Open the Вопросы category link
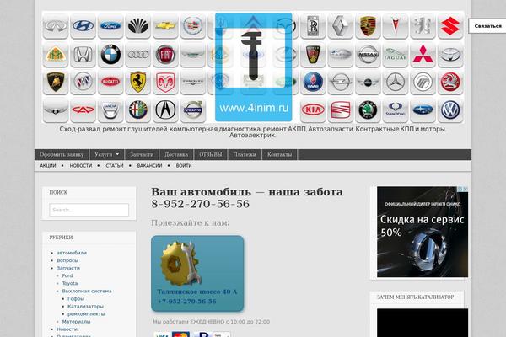 tap(67, 260)
